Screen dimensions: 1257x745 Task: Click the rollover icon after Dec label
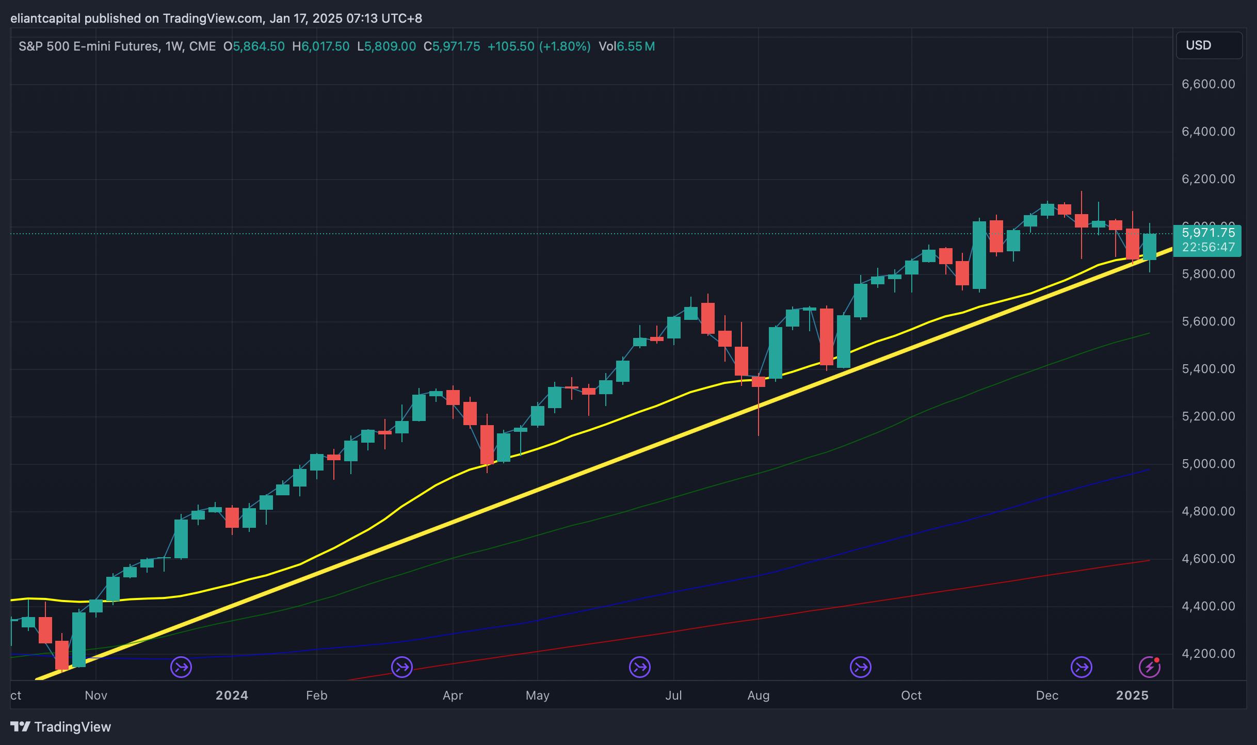1082,667
